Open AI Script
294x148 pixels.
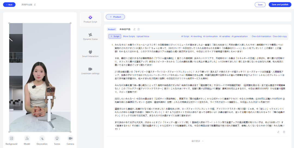coord(185,36)
